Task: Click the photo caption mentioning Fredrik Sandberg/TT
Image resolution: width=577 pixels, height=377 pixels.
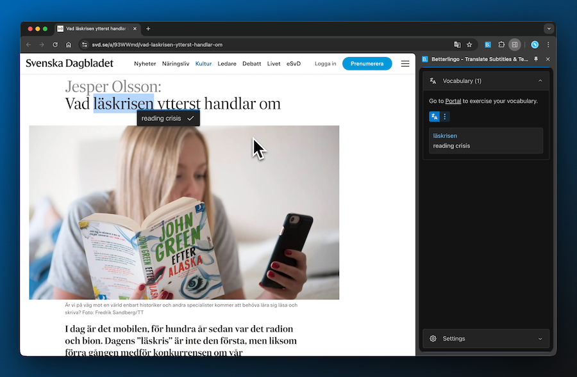Action: click(x=181, y=309)
